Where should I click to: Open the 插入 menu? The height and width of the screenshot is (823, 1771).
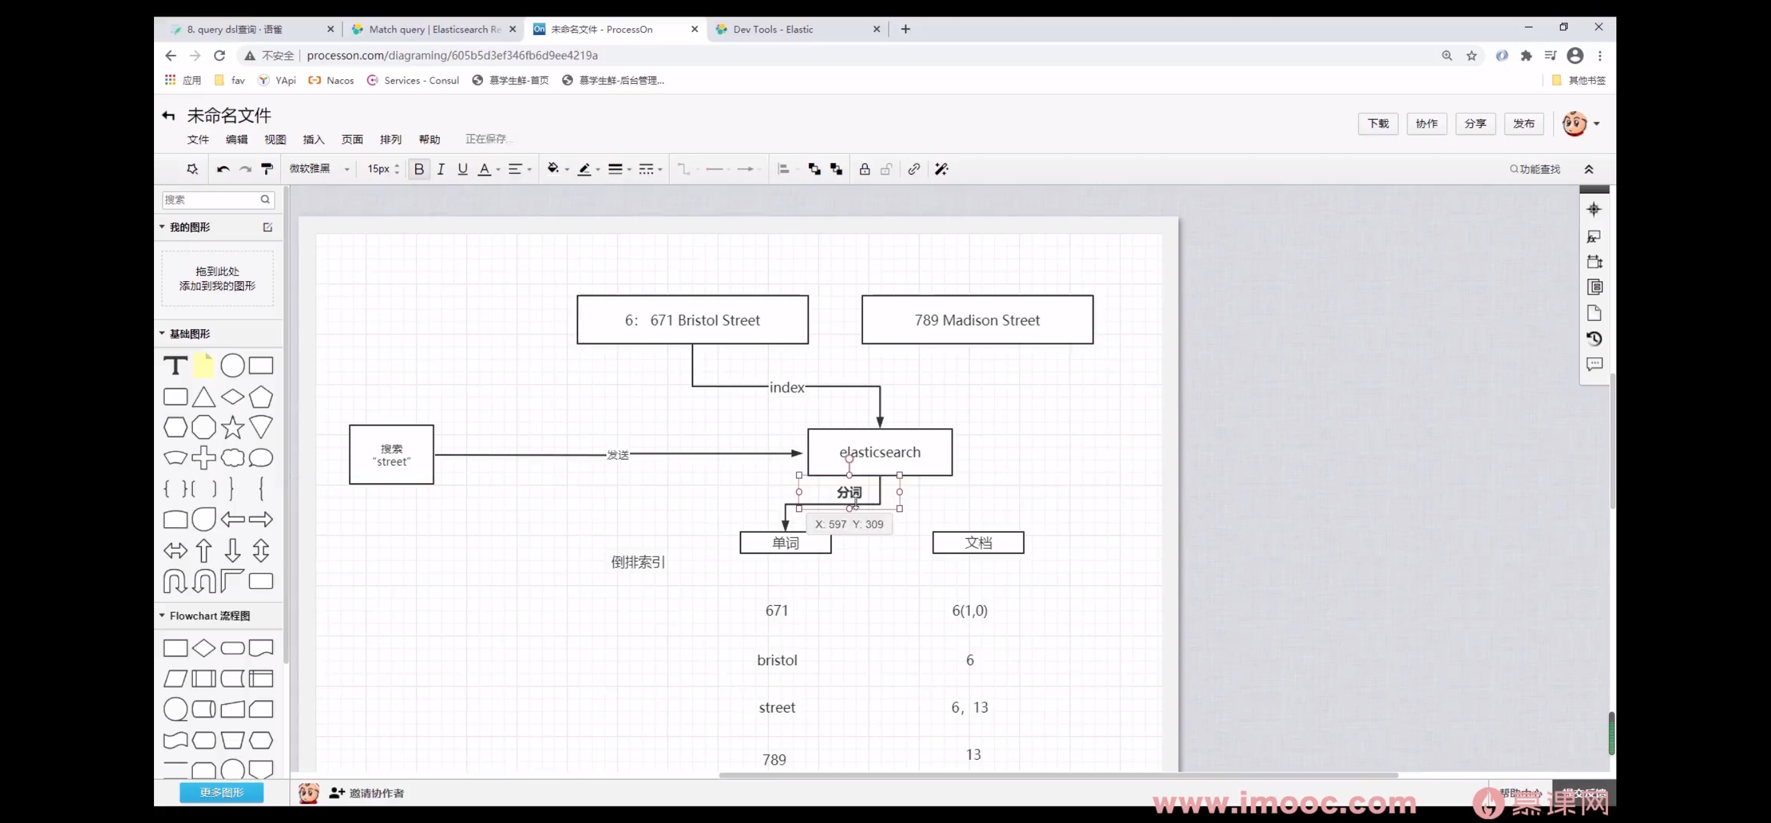314,139
